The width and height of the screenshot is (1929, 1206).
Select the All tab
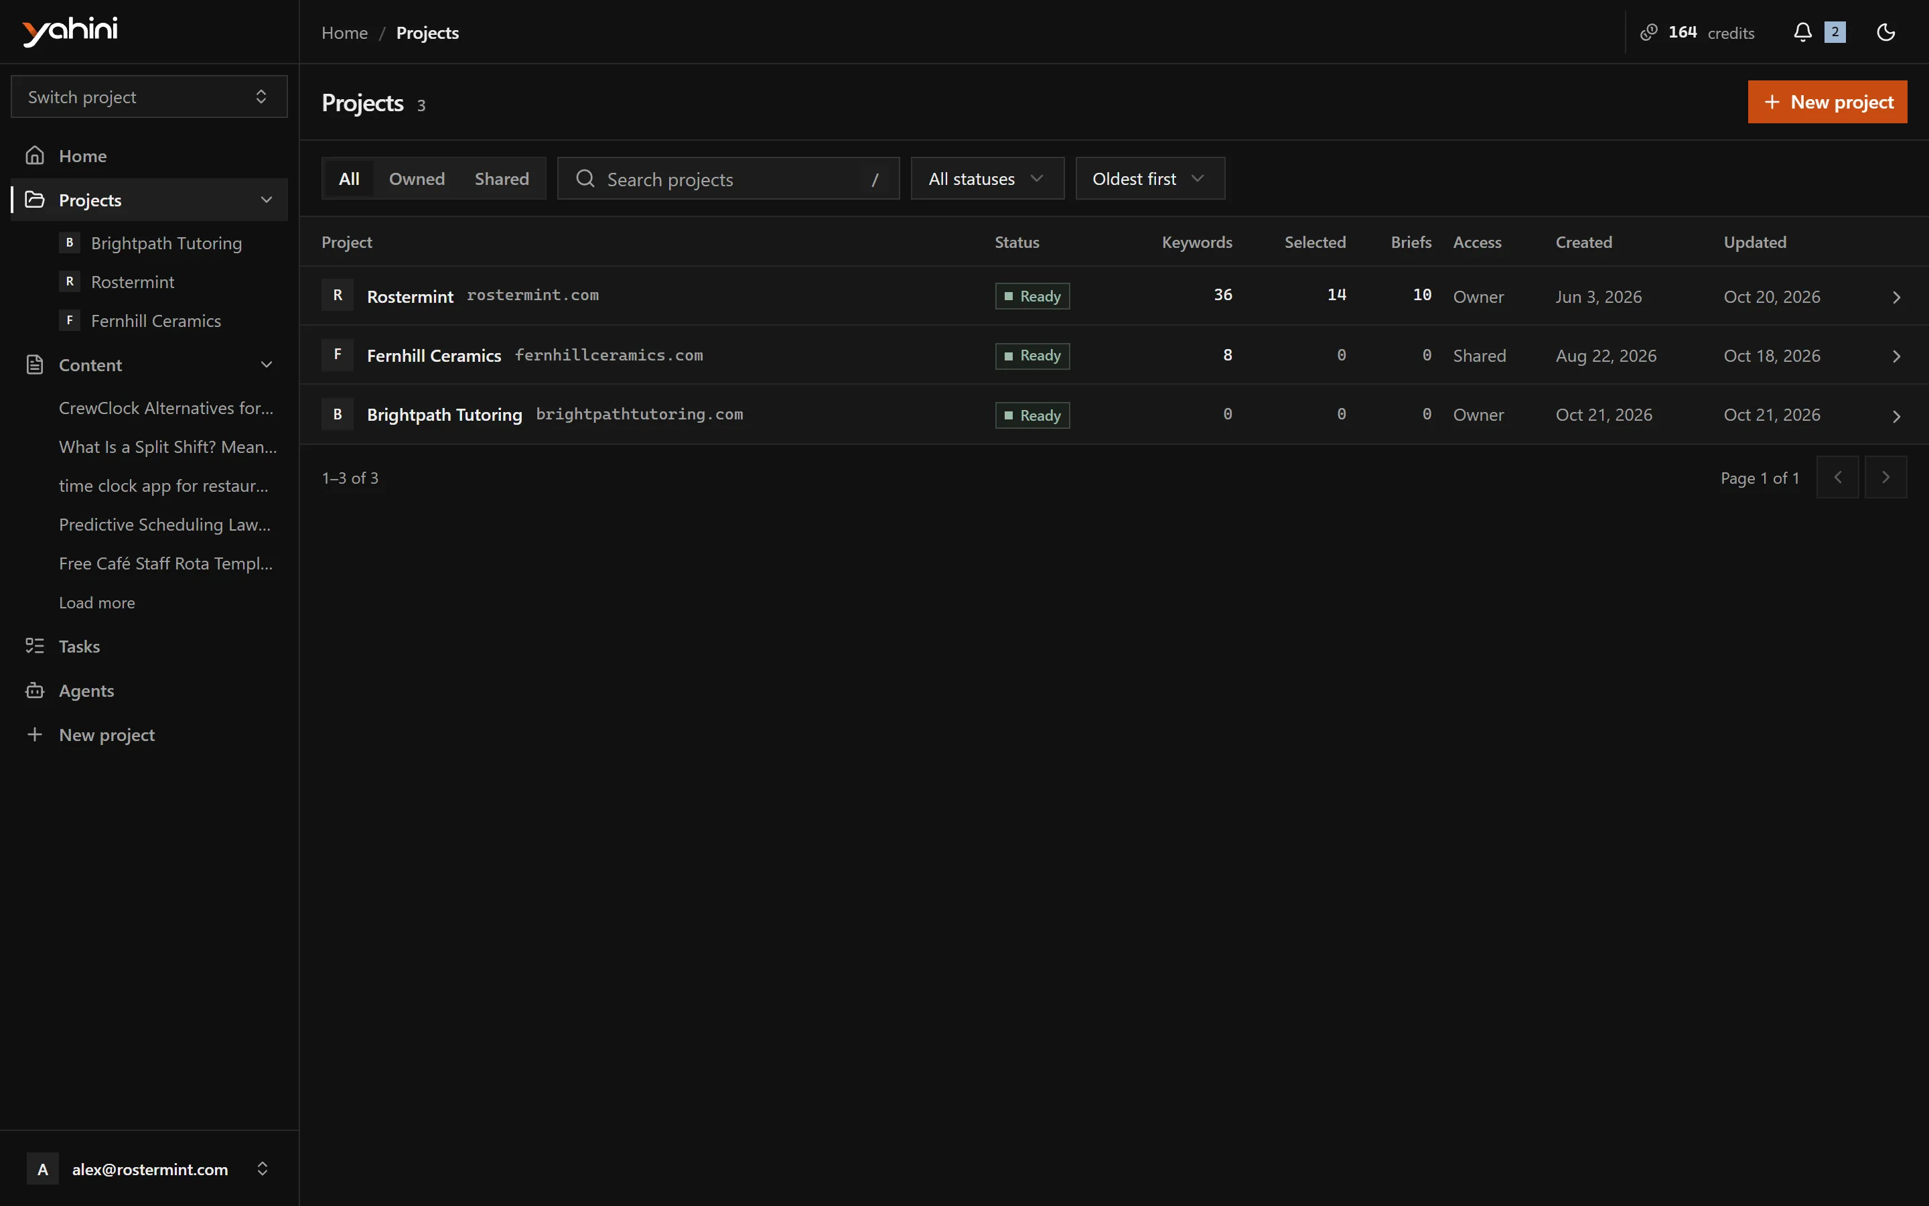point(348,179)
